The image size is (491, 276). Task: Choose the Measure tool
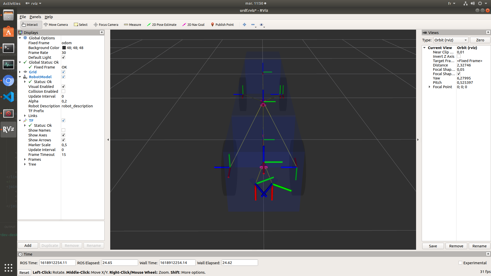point(132,25)
